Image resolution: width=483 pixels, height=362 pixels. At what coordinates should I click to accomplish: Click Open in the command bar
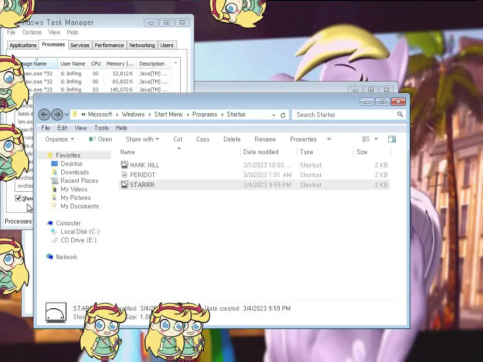[x=101, y=139]
